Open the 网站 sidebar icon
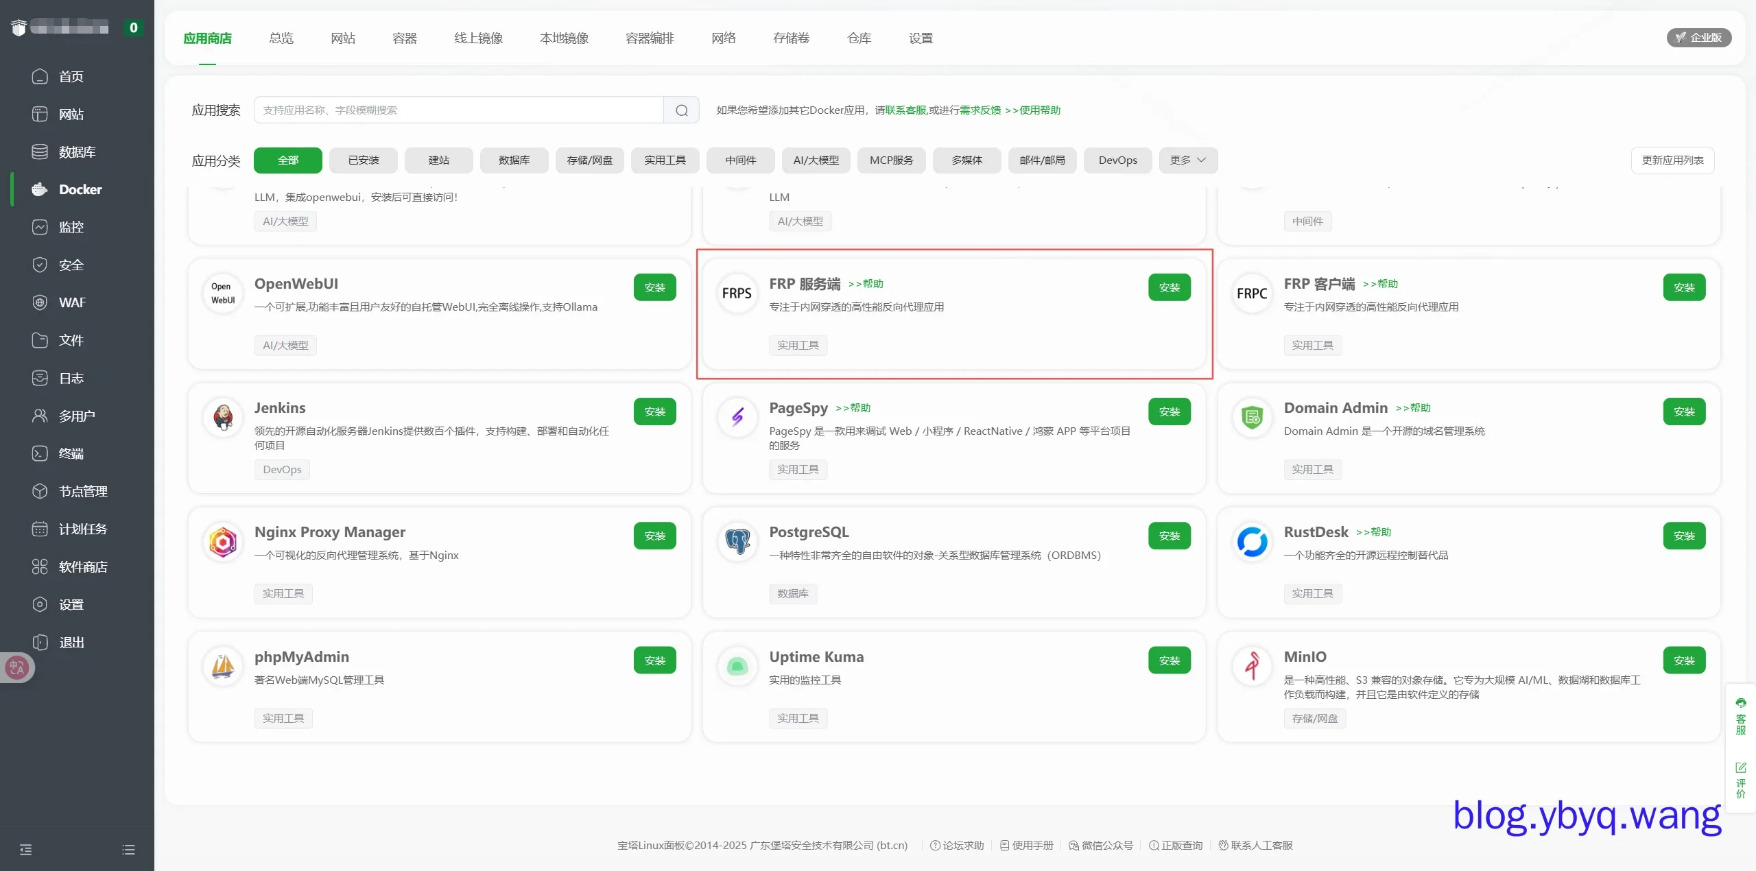Screen dimensions: 1756x871 point(40,114)
